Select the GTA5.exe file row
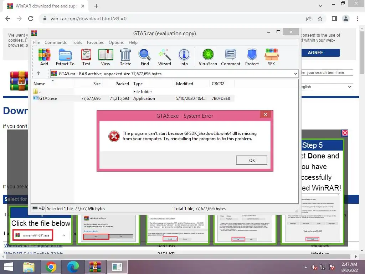The height and width of the screenshot is (274, 365). coord(133,98)
